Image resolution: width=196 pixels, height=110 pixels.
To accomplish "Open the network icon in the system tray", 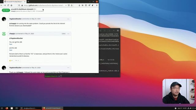I will [x=188, y=108].
